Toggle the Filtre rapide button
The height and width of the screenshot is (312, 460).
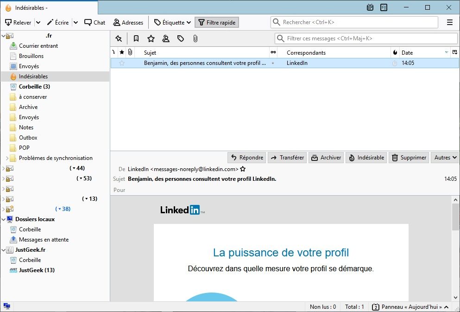pyautogui.click(x=217, y=23)
